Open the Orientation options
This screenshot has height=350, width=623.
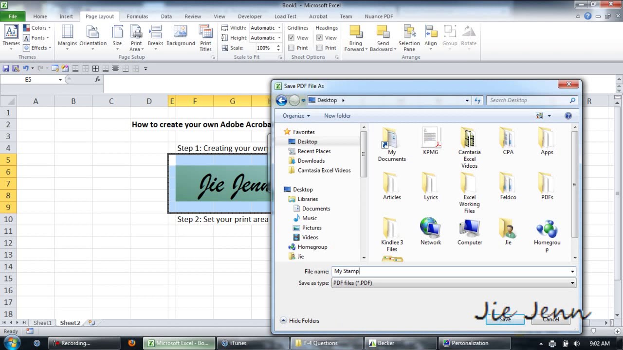tap(93, 38)
